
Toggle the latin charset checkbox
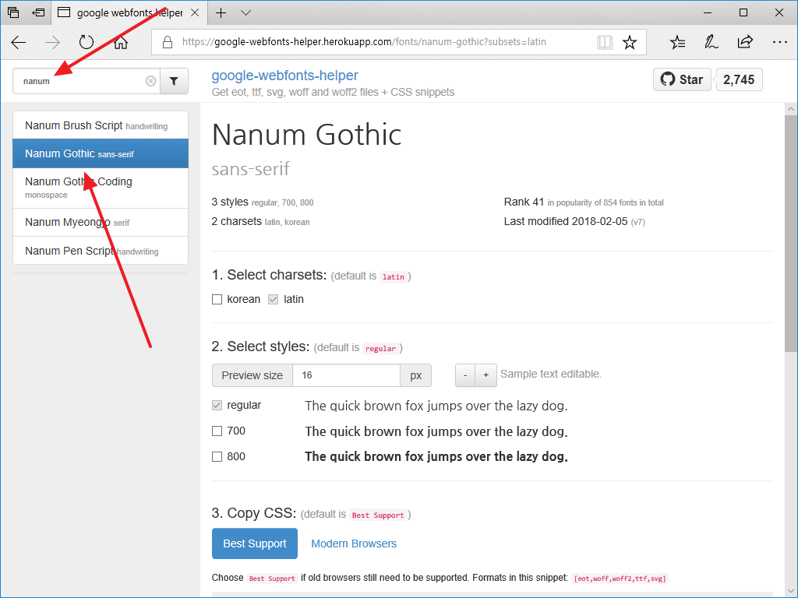(x=274, y=300)
